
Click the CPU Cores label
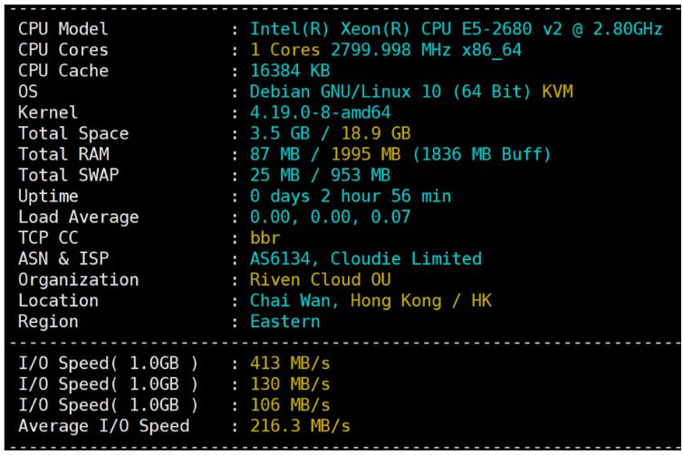[x=63, y=50]
